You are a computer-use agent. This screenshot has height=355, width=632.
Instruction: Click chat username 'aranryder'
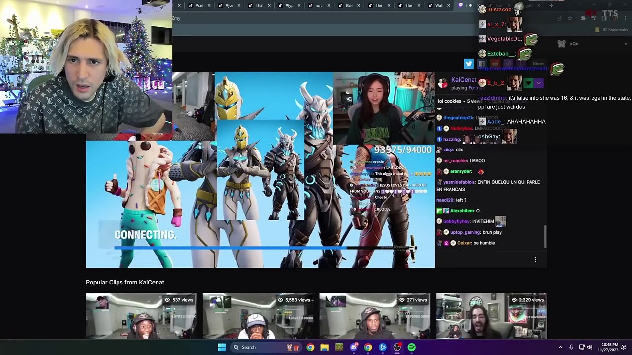pos(461,171)
